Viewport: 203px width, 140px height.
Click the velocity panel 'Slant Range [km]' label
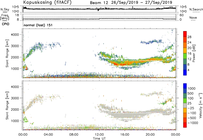tap(7, 105)
